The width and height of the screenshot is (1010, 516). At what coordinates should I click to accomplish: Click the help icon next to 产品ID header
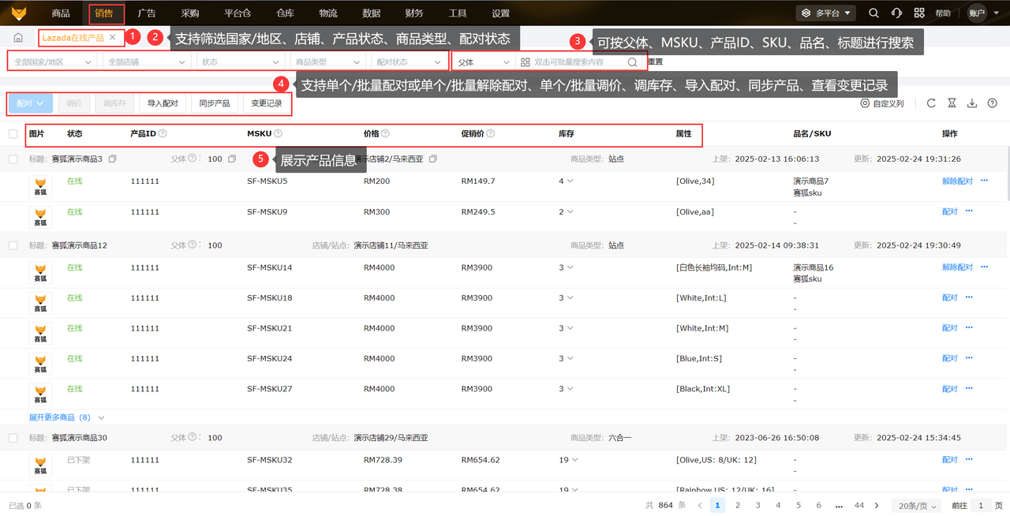tap(163, 134)
